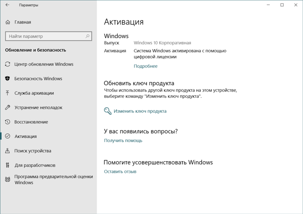Click the upload arrow backup icon
Image resolution: width=303 pixels, height=214 pixels.
click(x=7, y=93)
